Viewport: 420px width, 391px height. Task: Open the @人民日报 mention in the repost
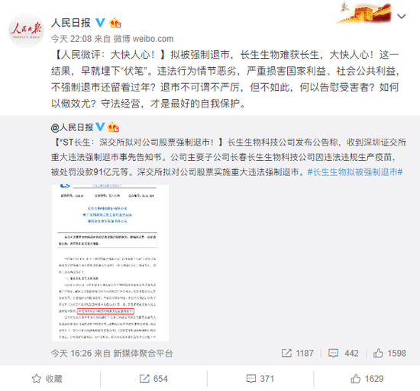pyautogui.click(x=72, y=127)
